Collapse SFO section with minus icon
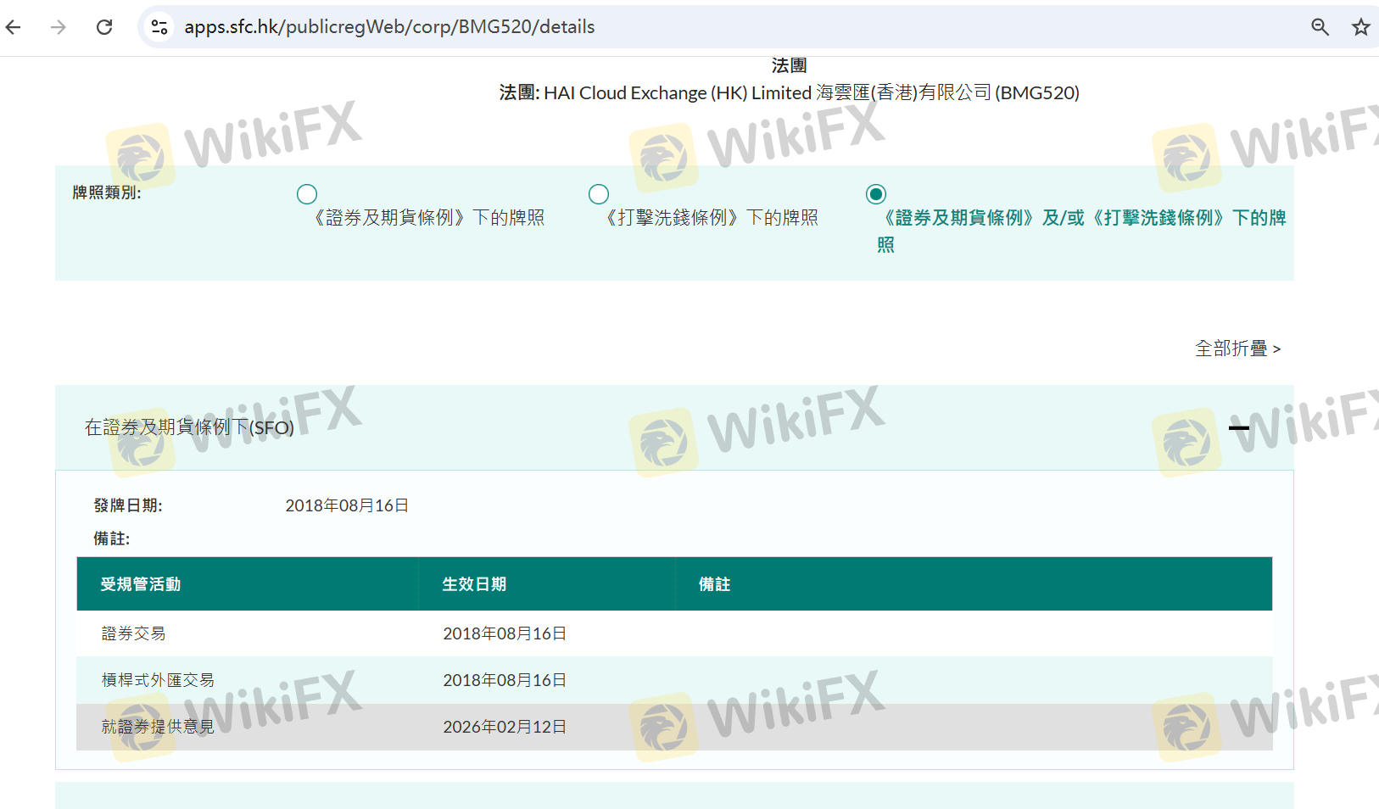The image size is (1379, 809). point(1239,427)
